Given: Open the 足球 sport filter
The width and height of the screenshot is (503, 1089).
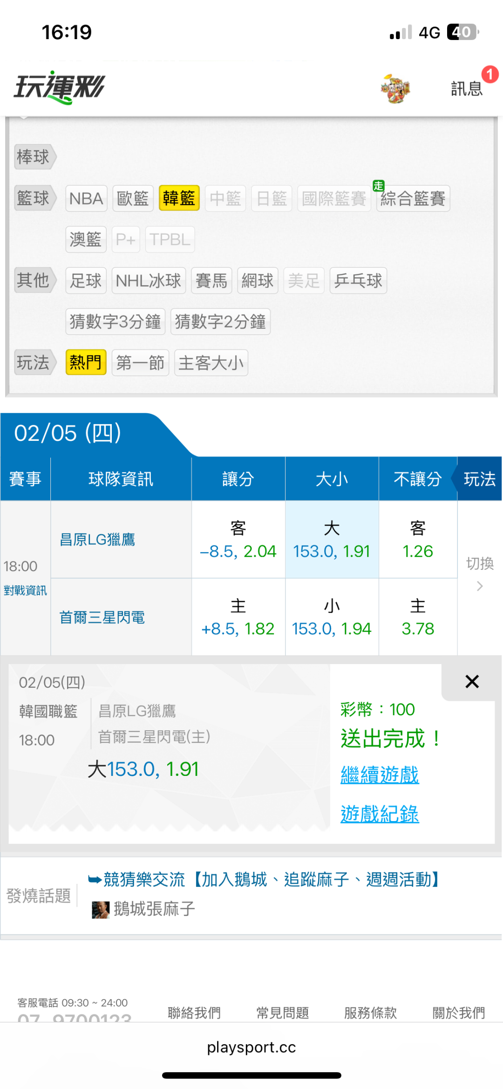Looking at the screenshot, I should [86, 281].
